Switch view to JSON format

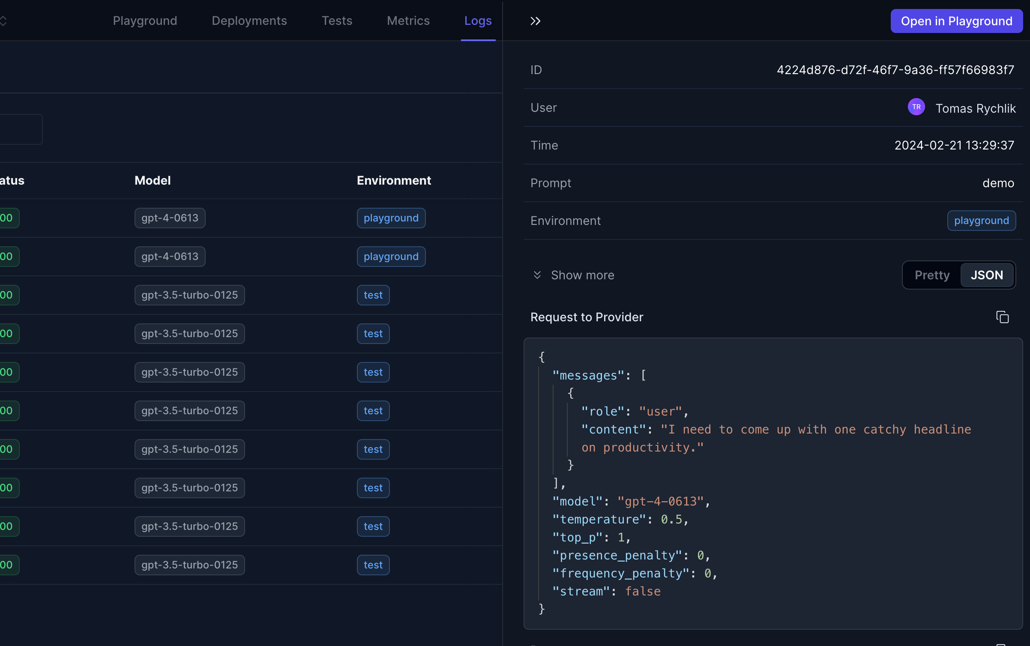pyautogui.click(x=987, y=275)
